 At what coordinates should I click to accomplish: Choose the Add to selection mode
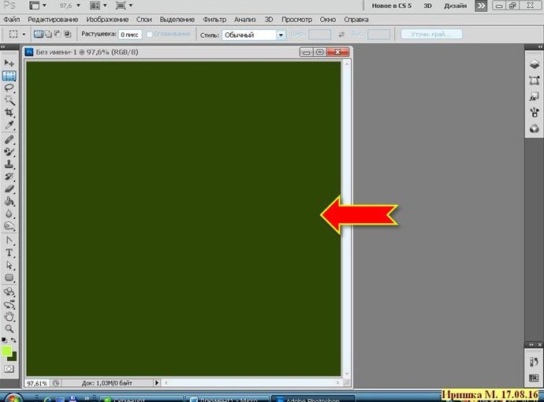pos(47,35)
